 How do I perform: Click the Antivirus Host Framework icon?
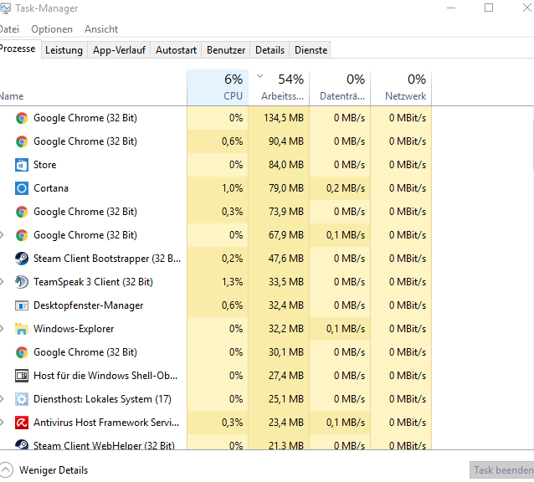[x=22, y=423]
